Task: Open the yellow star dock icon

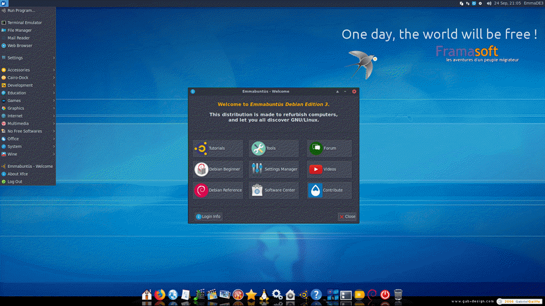Action: [251, 295]
